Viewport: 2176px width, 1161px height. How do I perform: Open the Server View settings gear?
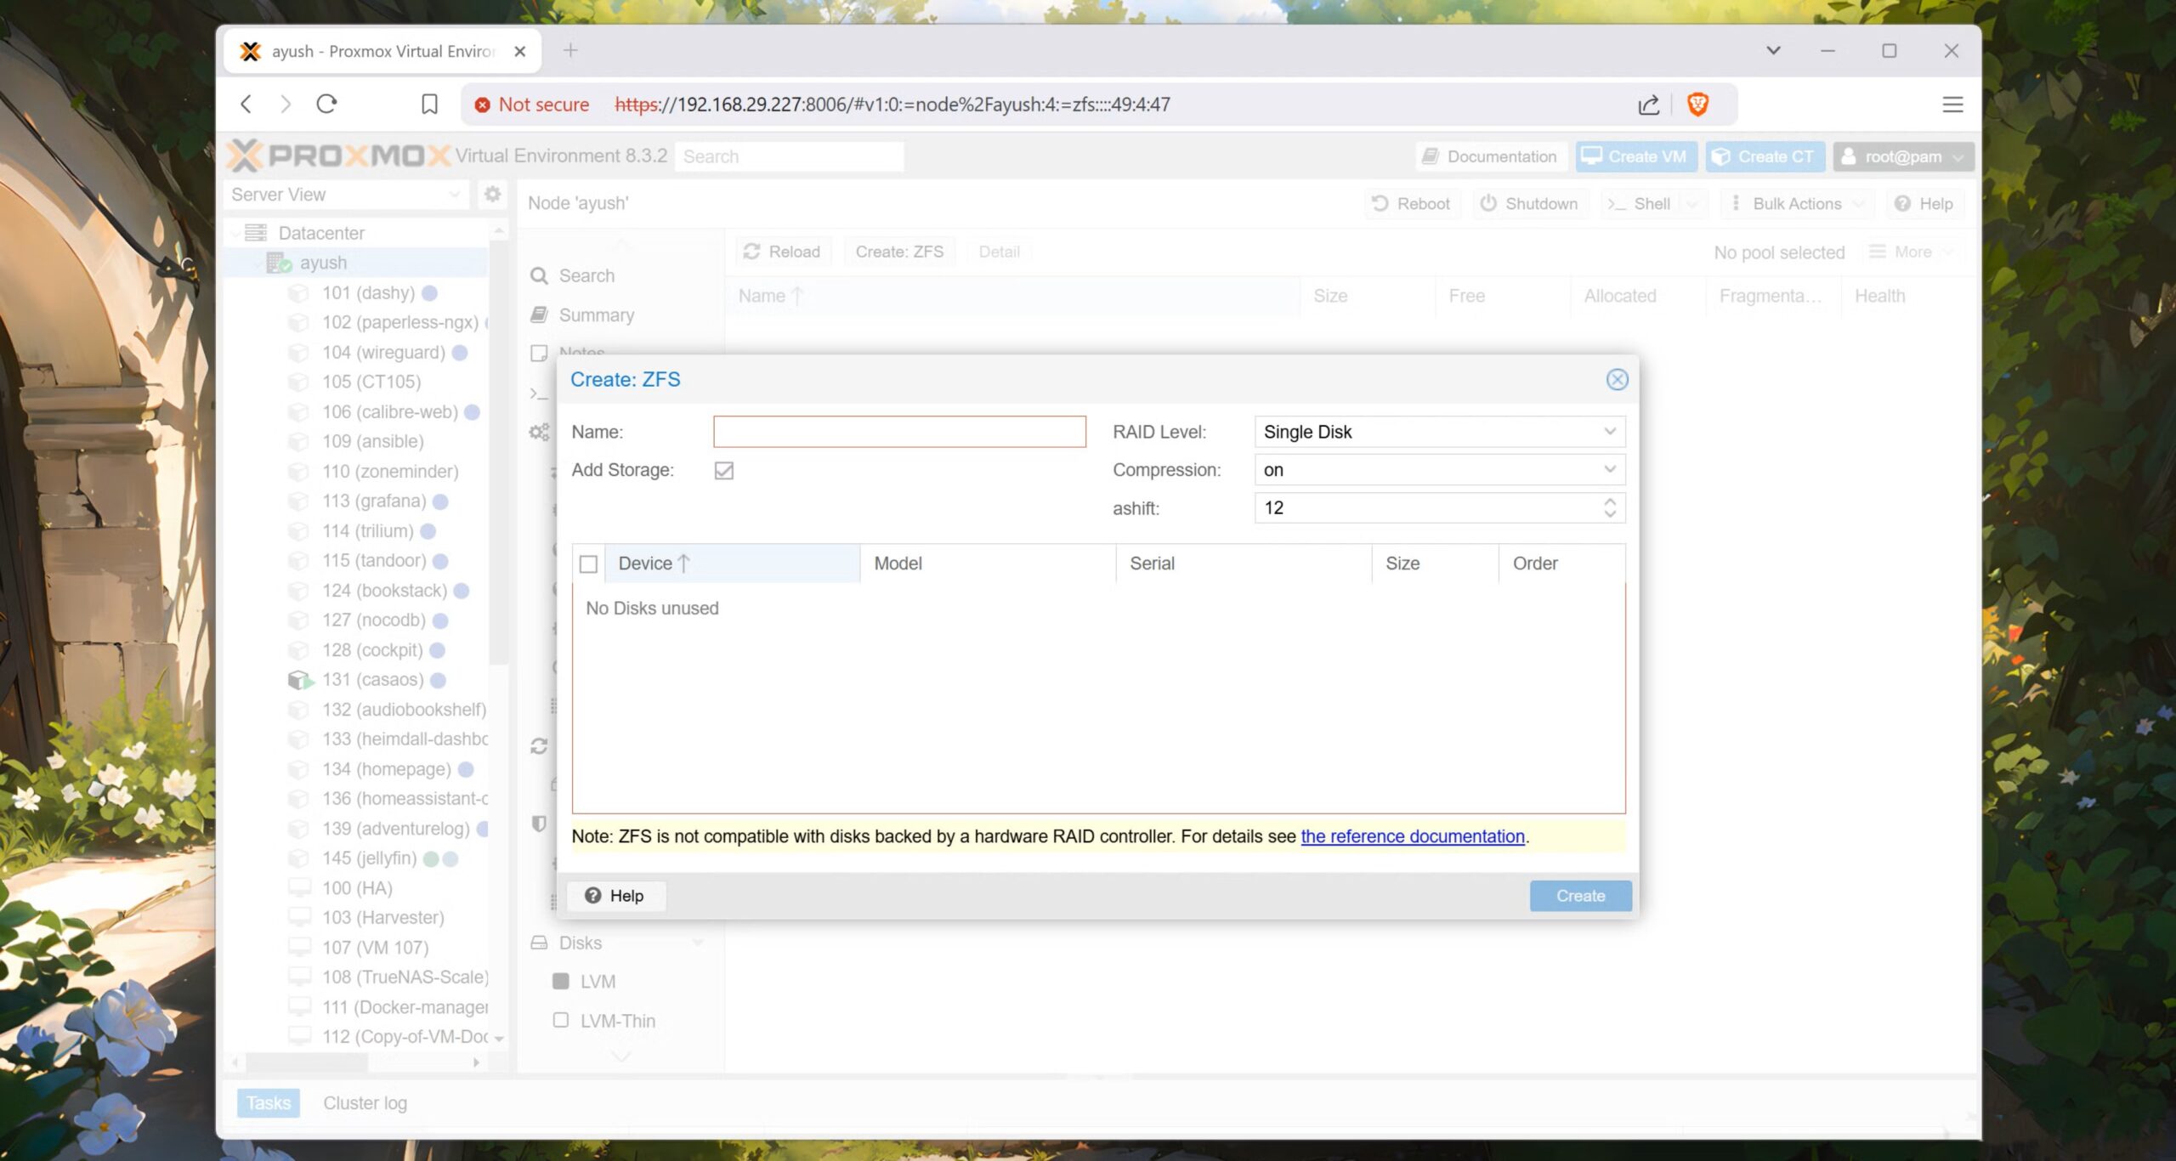[x=492, y=195]
